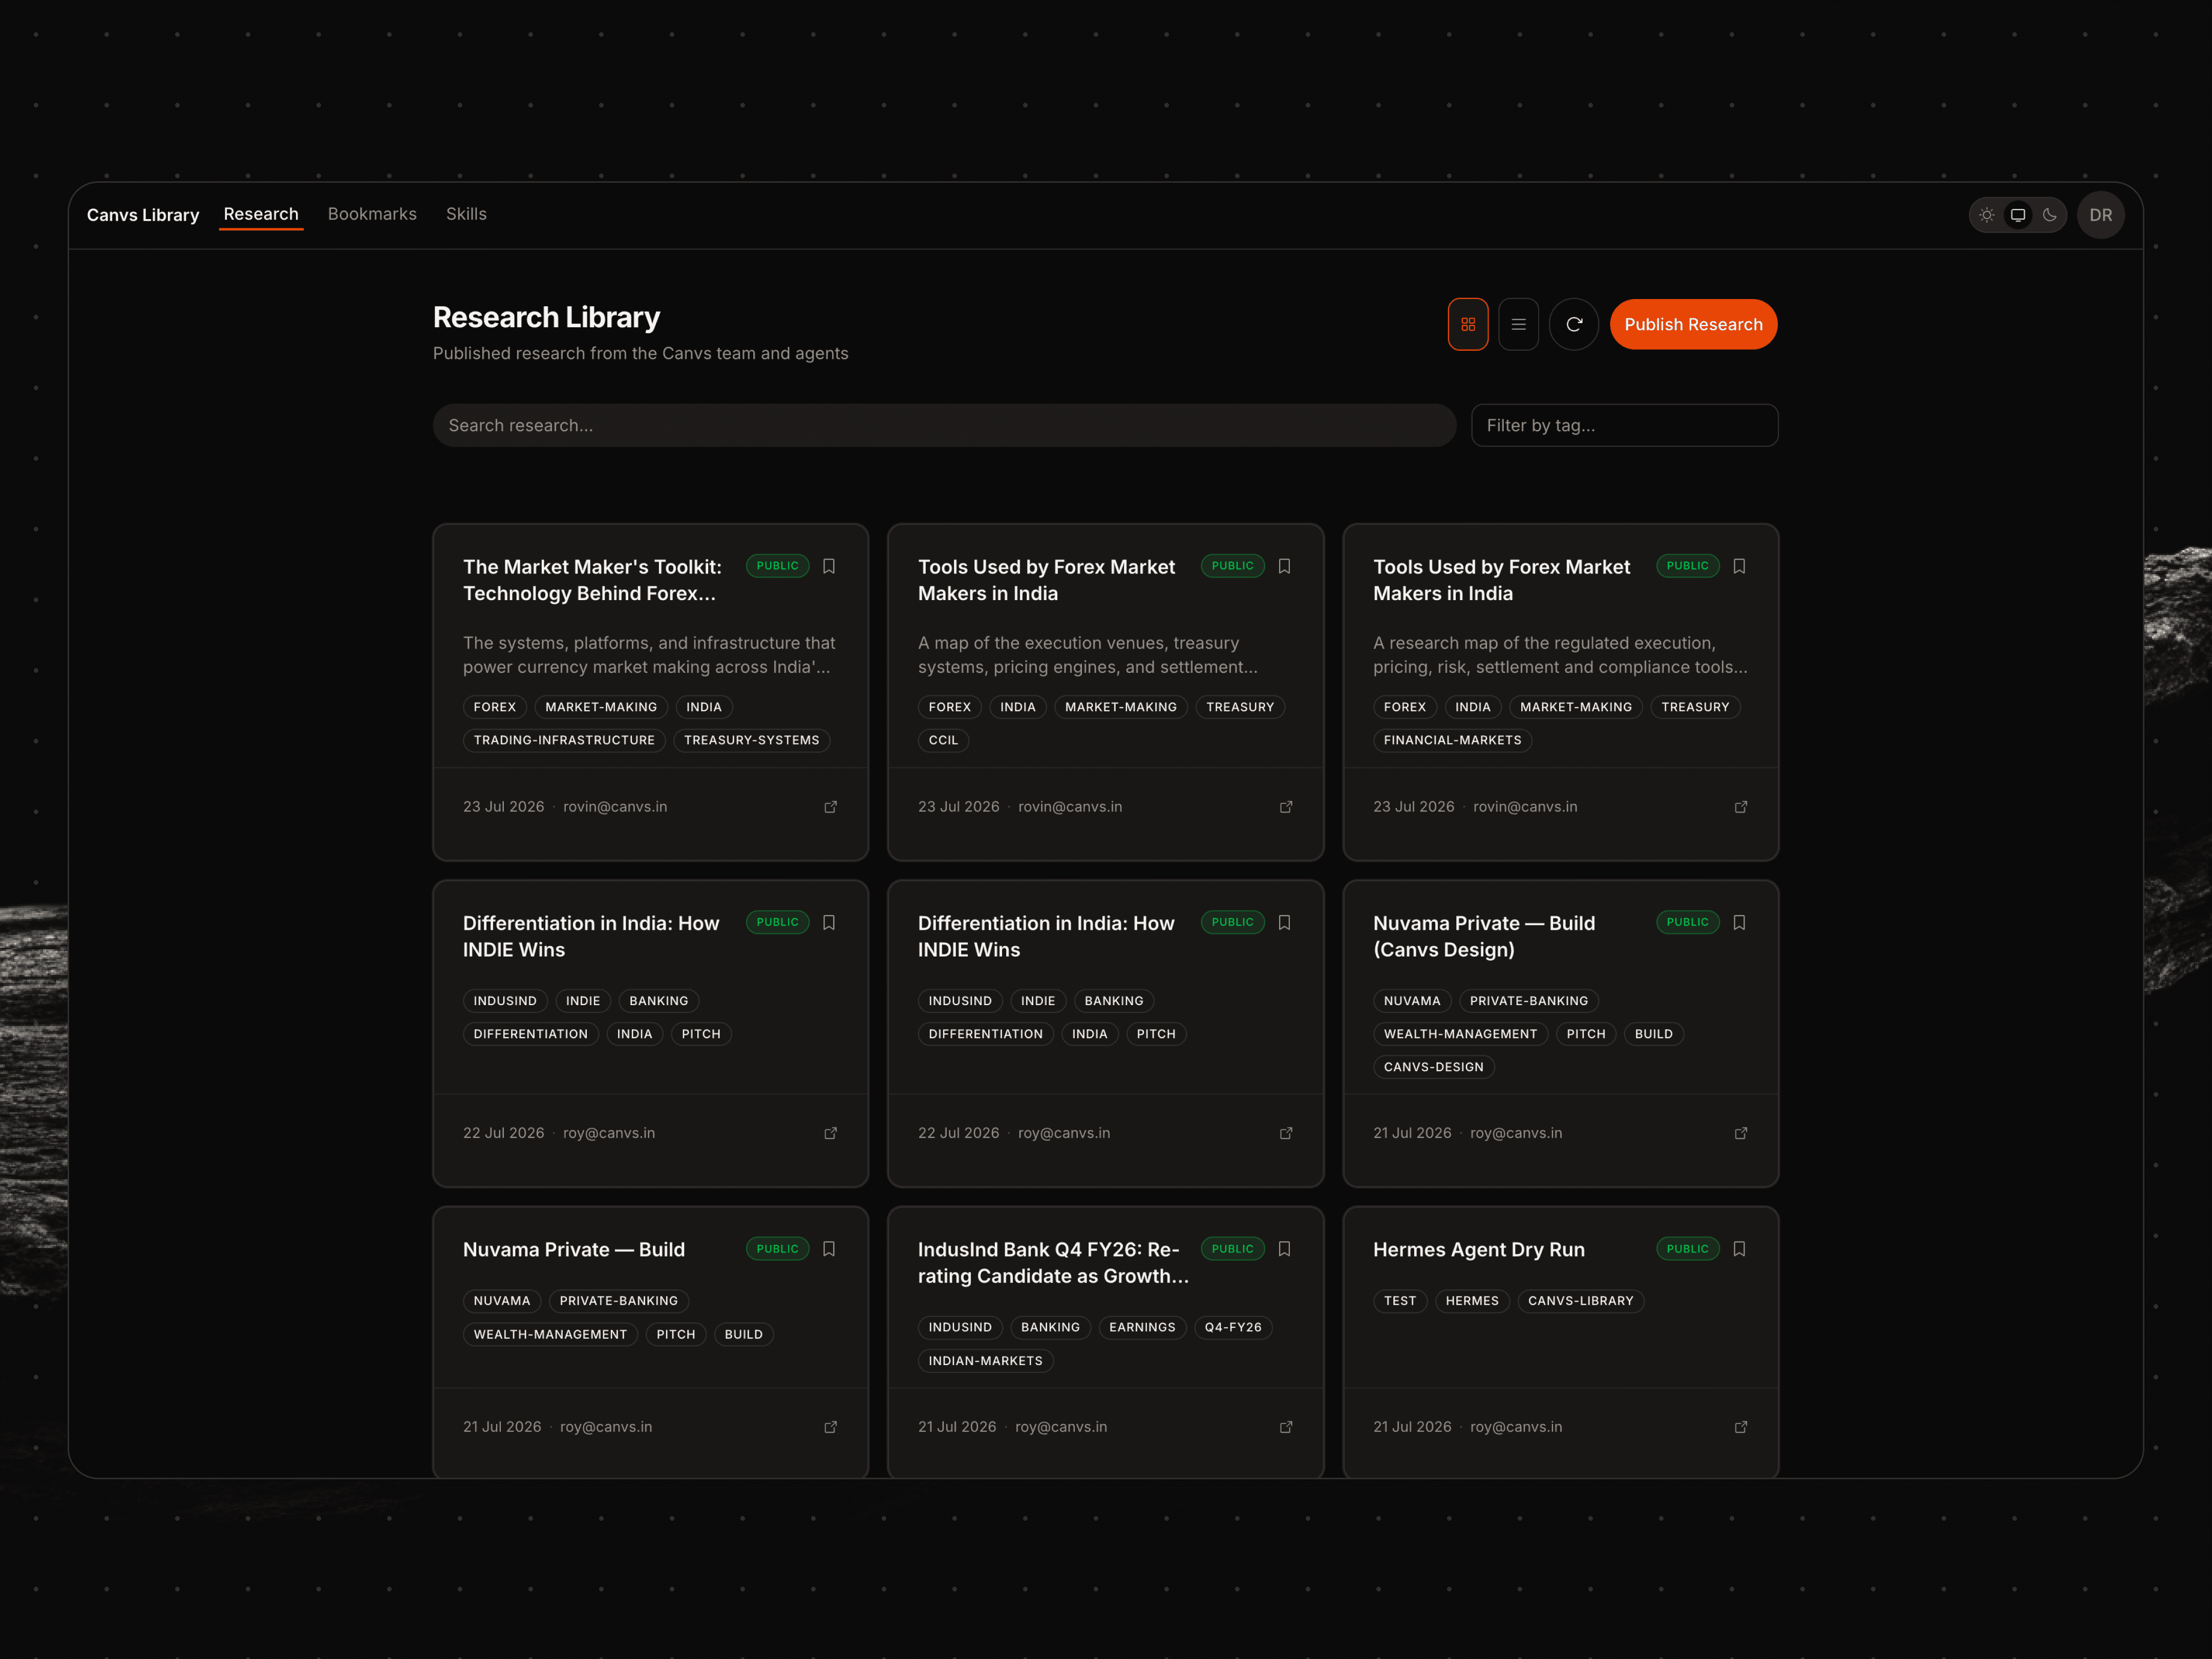Bookmark second Differentiation in India card

1284,922
